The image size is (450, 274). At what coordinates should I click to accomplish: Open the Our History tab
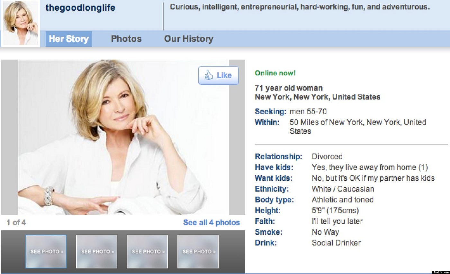click(x=189, y=39)
